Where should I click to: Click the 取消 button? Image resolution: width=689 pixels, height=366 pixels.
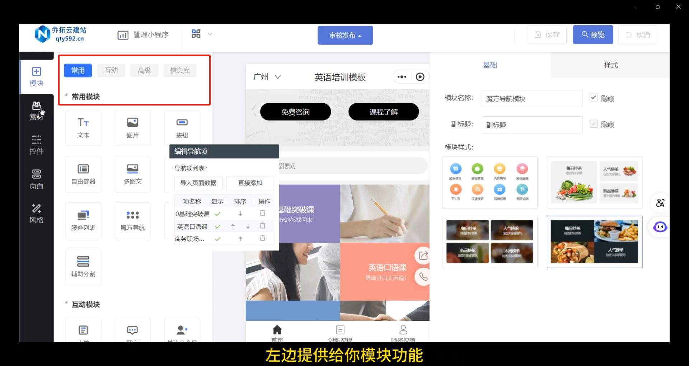[638, 35]
